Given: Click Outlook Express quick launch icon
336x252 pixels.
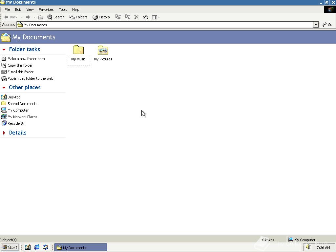Looking at the screenshot, I should (46, 247).
